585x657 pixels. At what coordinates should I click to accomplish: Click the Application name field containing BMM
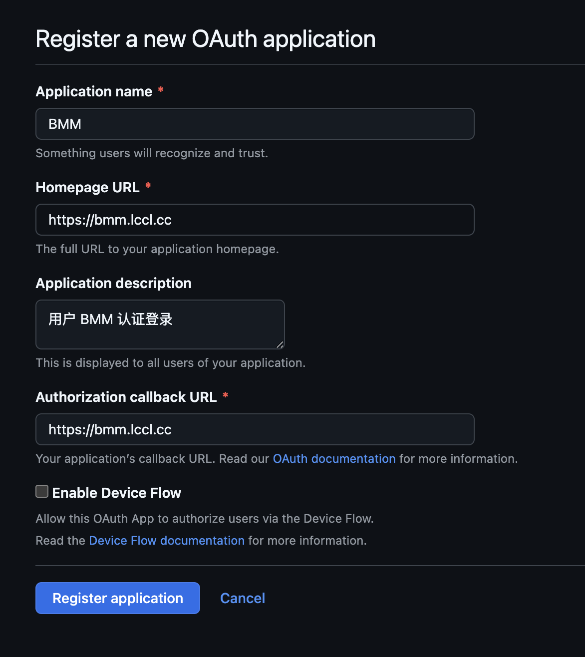[255, 124]
